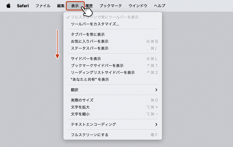Open the Safari application menu
Screen dimensions: 233x147
point(23,6)
